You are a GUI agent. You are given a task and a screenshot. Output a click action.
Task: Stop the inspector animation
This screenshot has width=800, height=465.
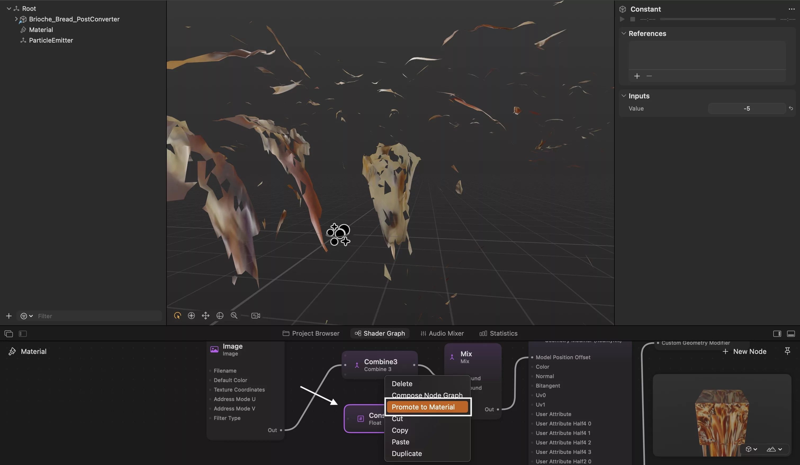coord(632,19)
